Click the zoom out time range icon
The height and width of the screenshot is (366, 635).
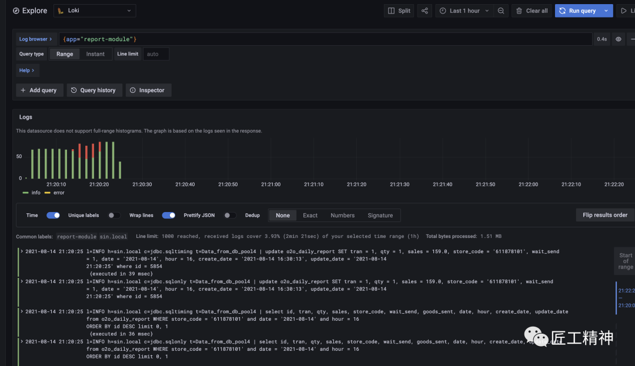click(x=500, y=11)
